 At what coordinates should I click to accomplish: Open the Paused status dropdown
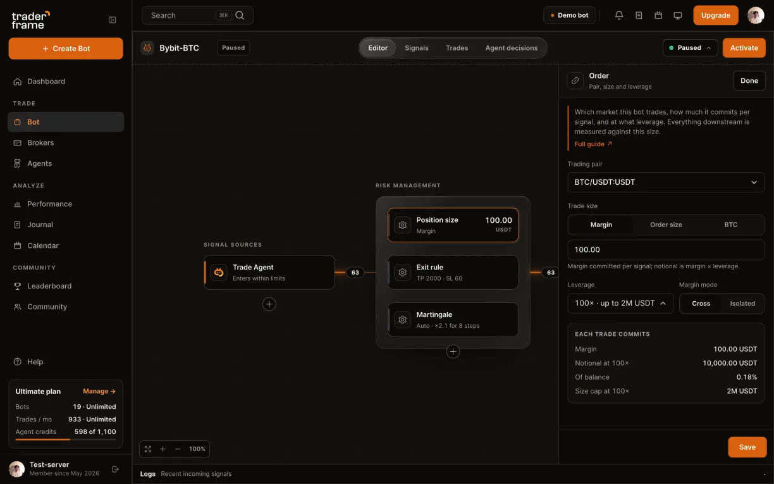691,47
